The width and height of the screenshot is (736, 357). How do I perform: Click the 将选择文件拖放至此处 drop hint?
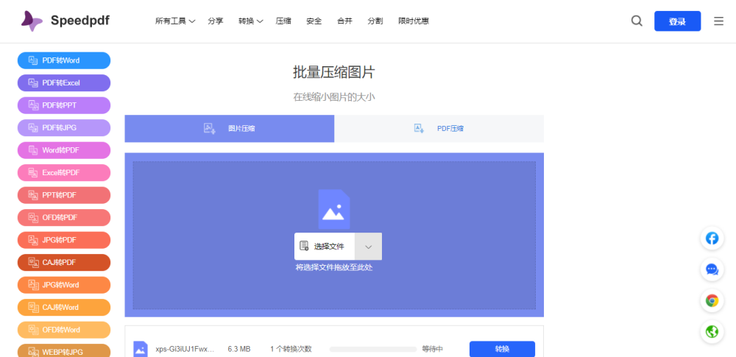point(334,267)
